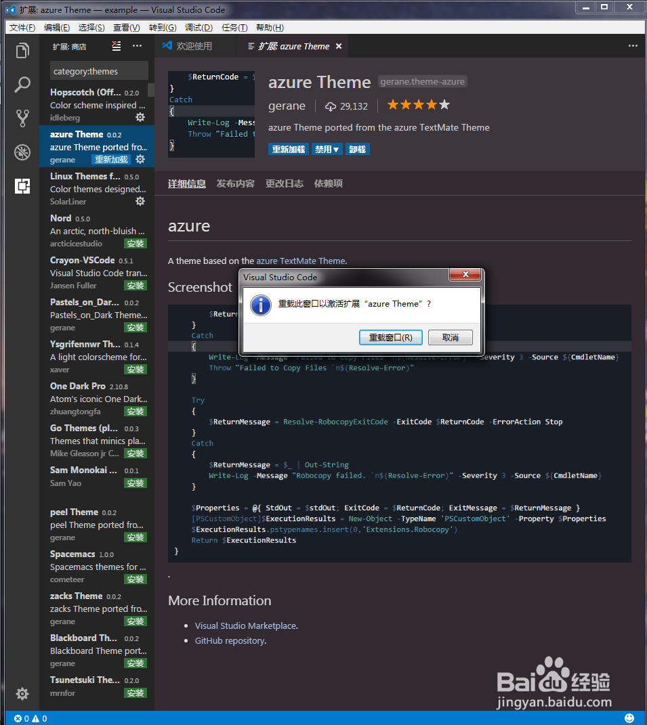The width and height of the screenshot is (647, 725).
Task: Install Crayon-VSCode theme
Action: [x=135, y=286]
